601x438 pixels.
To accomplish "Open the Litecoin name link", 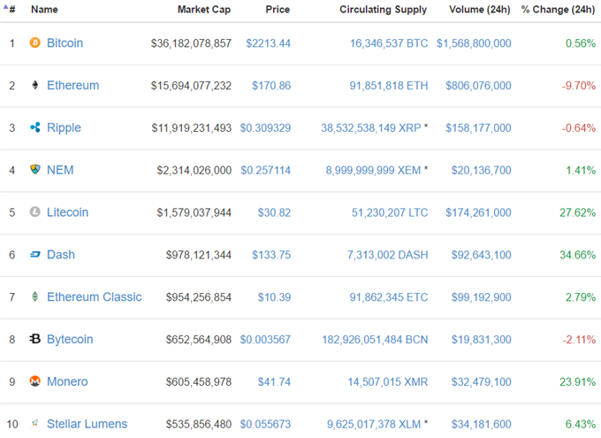I will point(67,211).
